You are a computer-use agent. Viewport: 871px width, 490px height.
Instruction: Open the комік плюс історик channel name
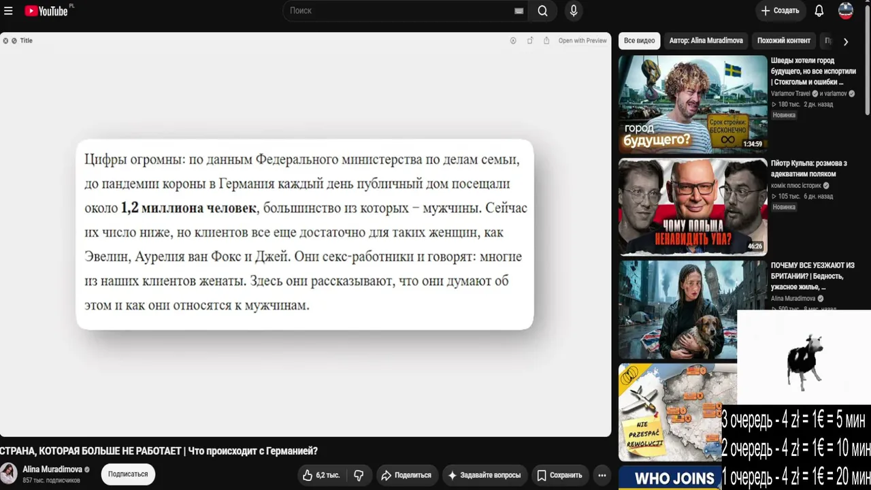796,186
